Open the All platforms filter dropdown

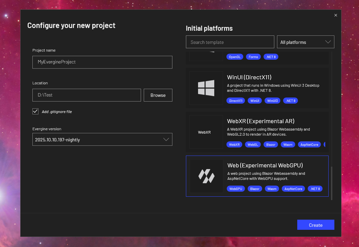(x=305, y=42)
